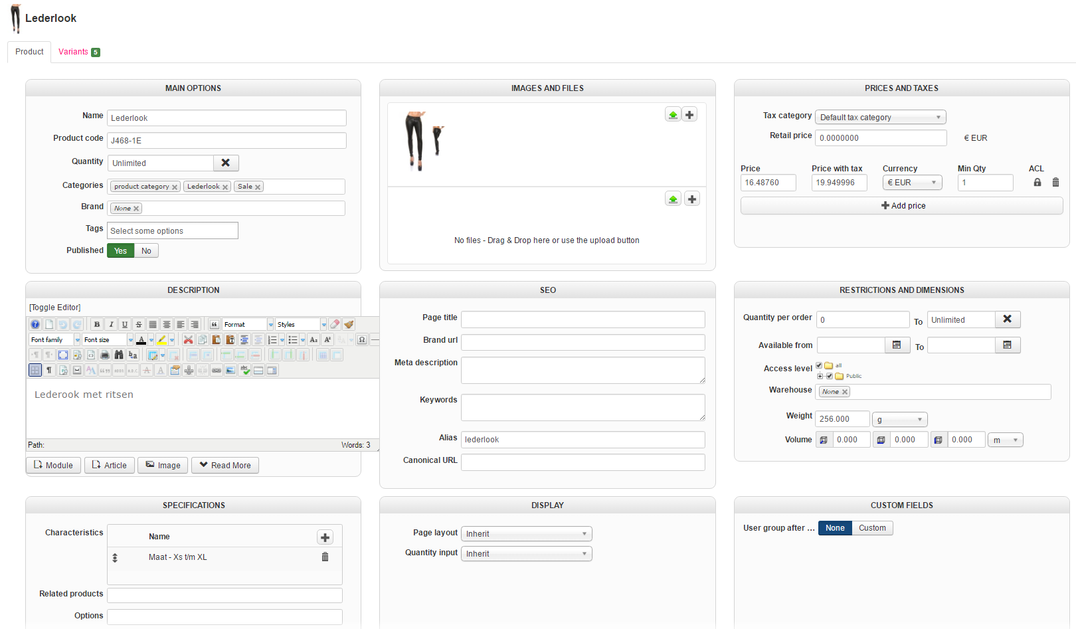The height and width of the screenshot is (629, 1076).
Task: Open the Weight unit dropdown
Action: click(899, 420)
